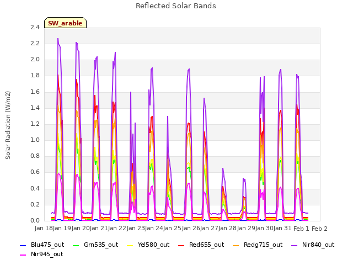Viewport: 353px width, 265px height.
Task: Click the Jan 18 x-axis tick label
Action: (x=42, y=229)
